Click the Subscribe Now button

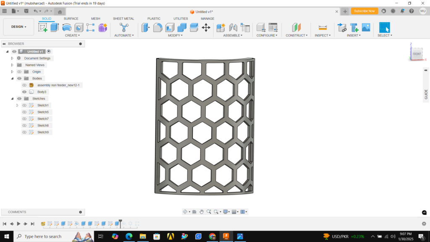364,11
